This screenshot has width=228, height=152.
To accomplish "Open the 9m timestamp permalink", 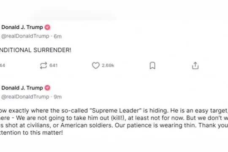I will (58, 97).
